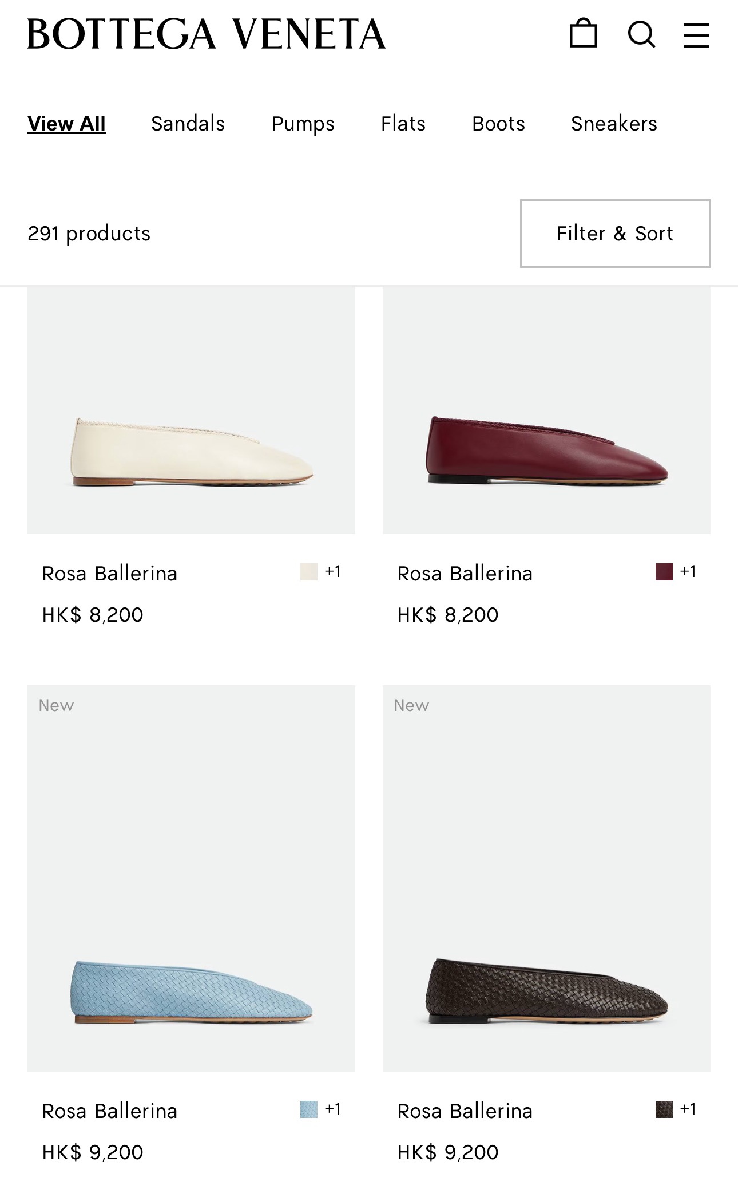This screenshot has height=1197, width=738.
Task: Expand more colors for burgundy Rosa Ballerina
Action: 688,572
